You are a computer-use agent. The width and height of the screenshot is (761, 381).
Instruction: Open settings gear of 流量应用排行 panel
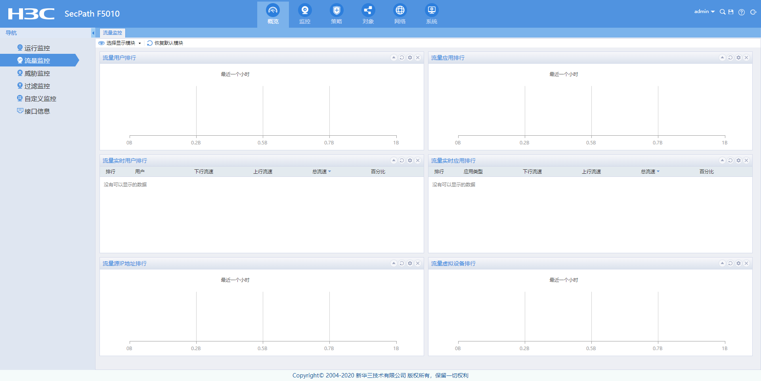(738, 58)
